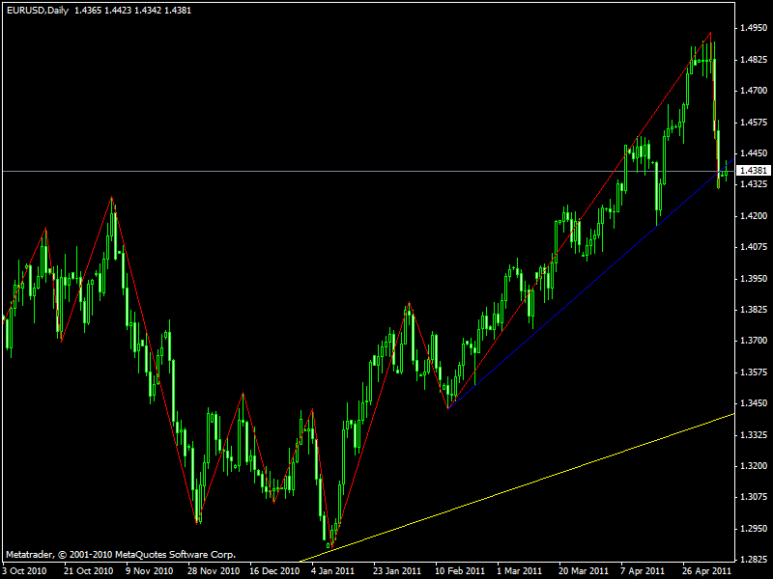Click the 20 Mar 2011 date label
Screen dimensions: 773x579
[x=583, y=570]
